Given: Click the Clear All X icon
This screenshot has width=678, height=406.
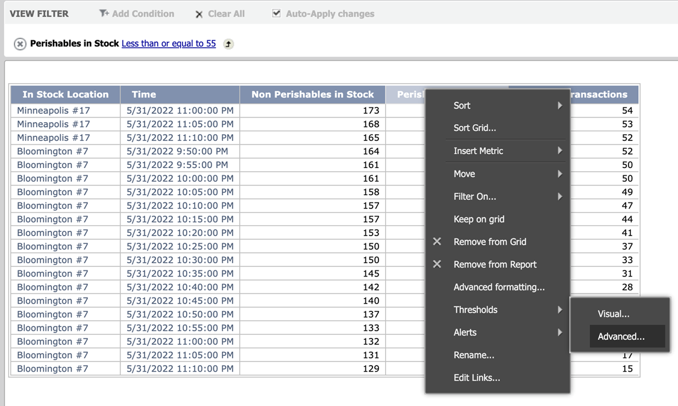Looking at the screenshot, I should tap(199, 13).
